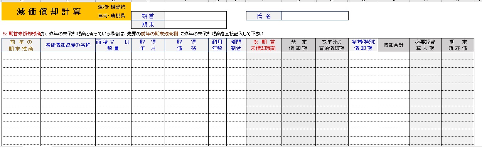Click the 氏名 label cell

pos(264,16)
